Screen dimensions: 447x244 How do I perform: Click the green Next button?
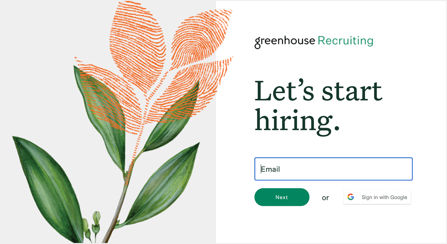click(x=282, y=197)
